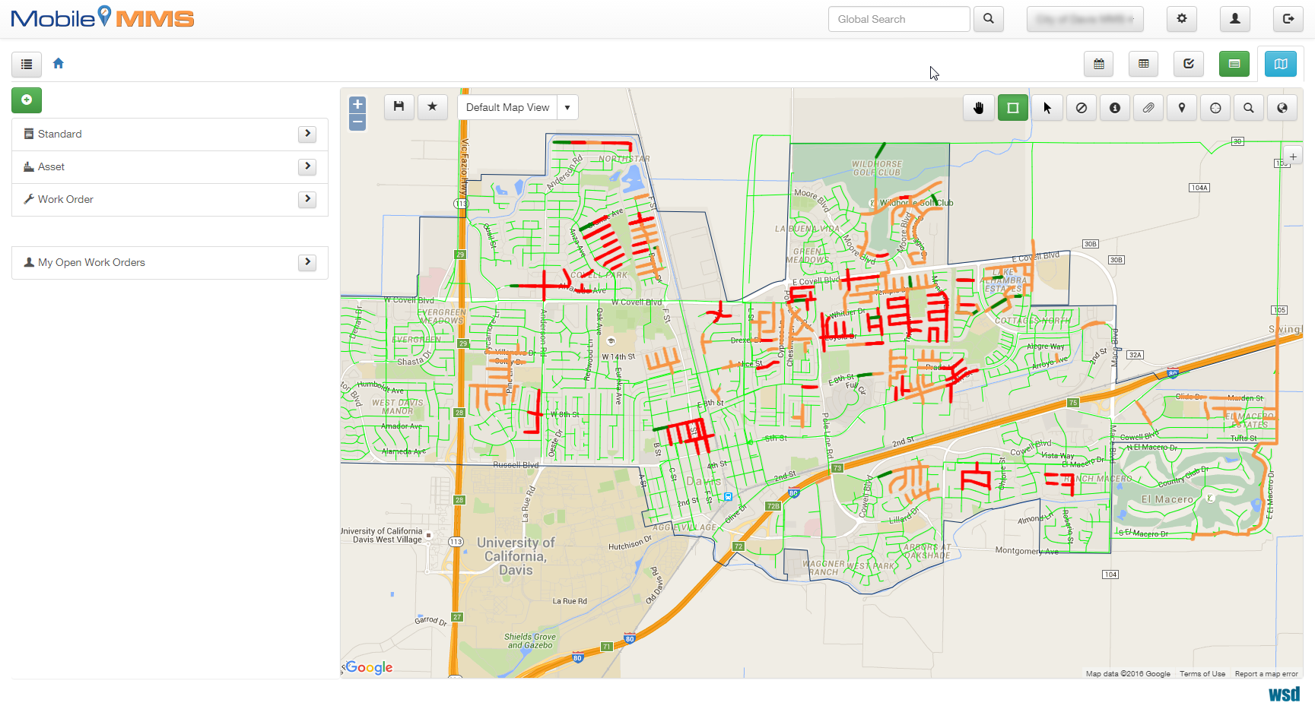Select the map pin marker tool

click(x=1182, y=108)
